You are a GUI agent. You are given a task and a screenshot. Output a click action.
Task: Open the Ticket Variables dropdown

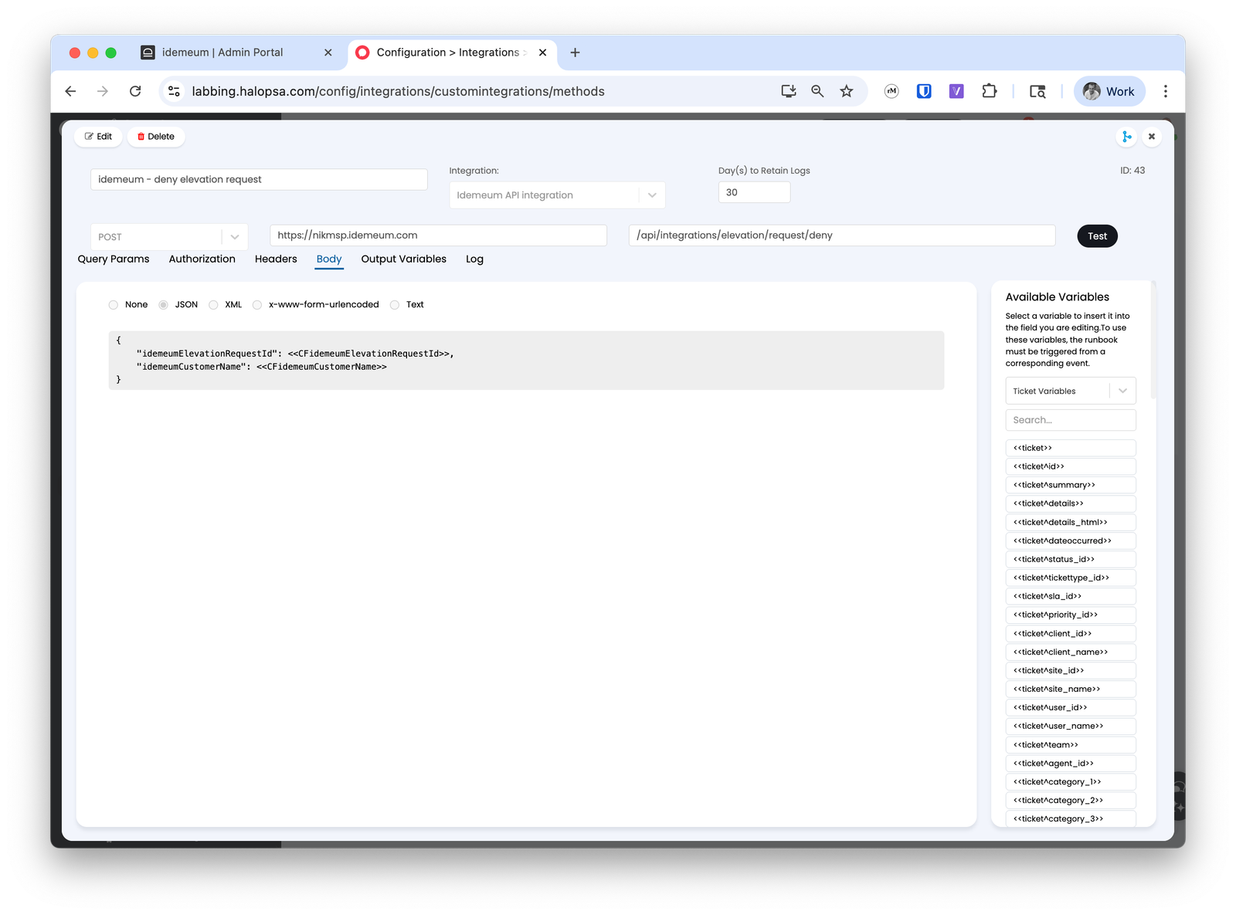pyautogui.click(x=1071, y=391)
